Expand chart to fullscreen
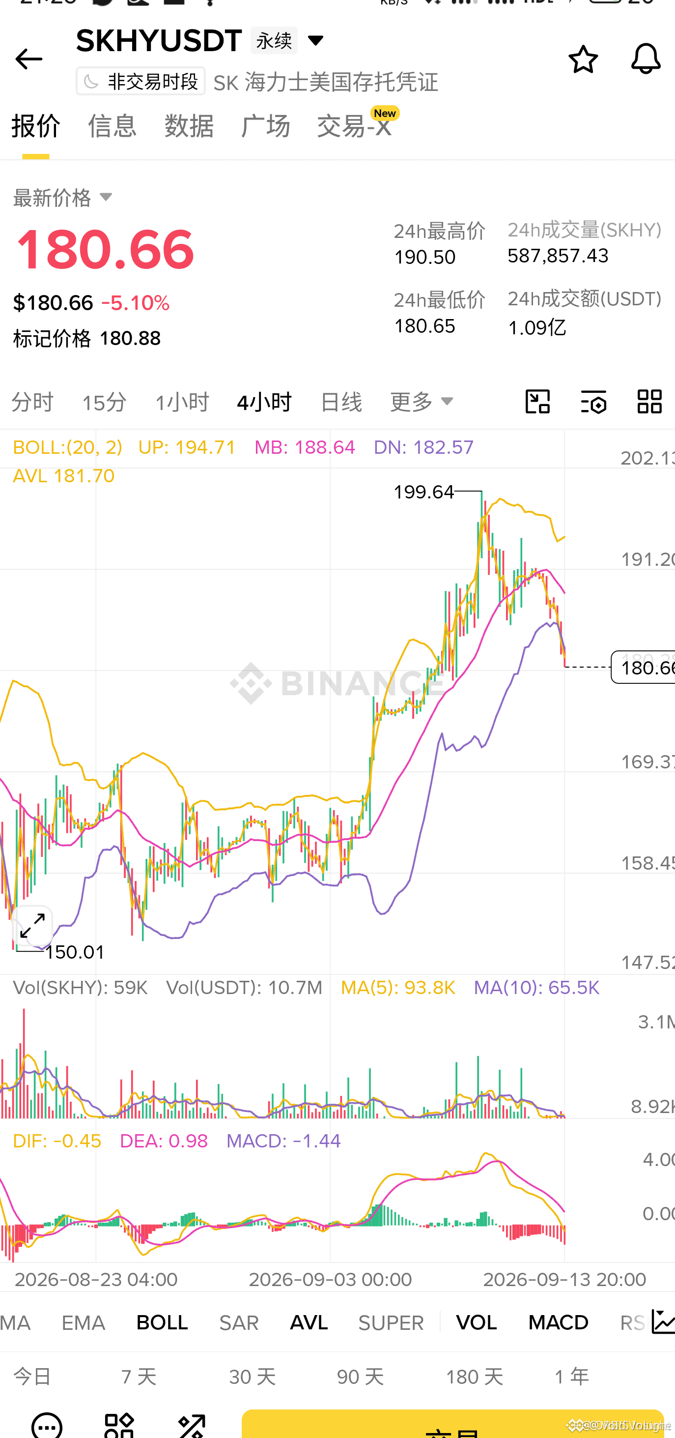Viewport: 675px width, 1438px height. click(32, 926)
